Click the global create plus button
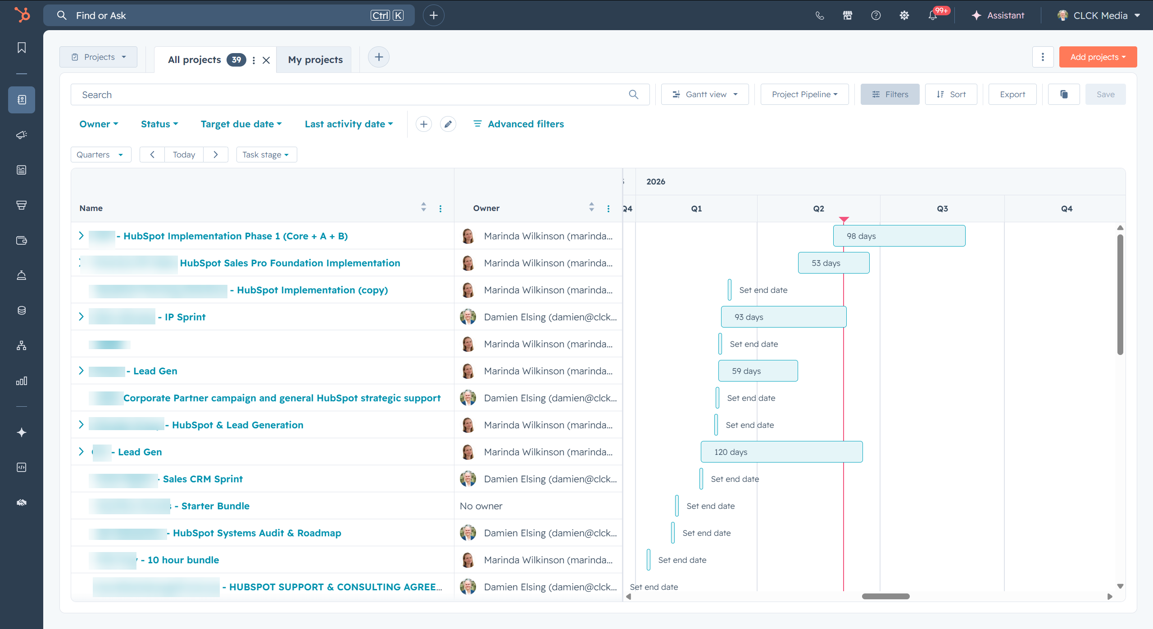 coord(434,15)
